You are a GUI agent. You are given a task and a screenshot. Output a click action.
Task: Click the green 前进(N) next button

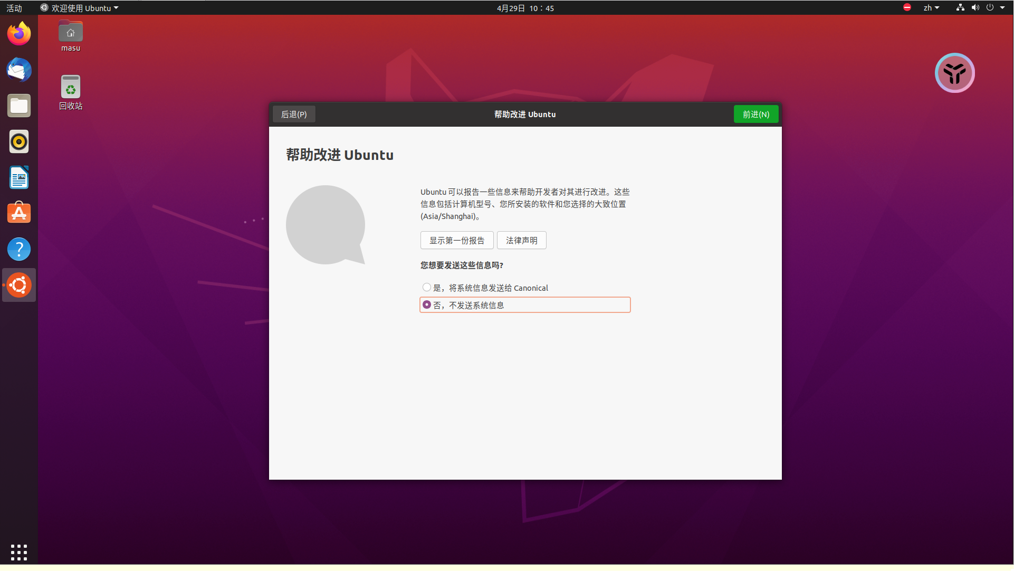click(x=755, y=115)
